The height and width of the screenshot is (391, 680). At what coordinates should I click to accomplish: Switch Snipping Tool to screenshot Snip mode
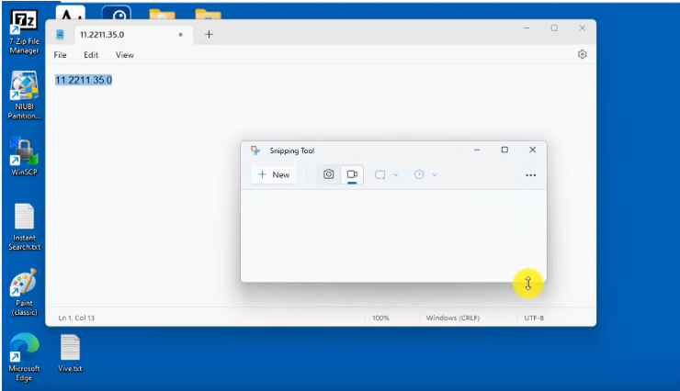[x=329, y=174]
